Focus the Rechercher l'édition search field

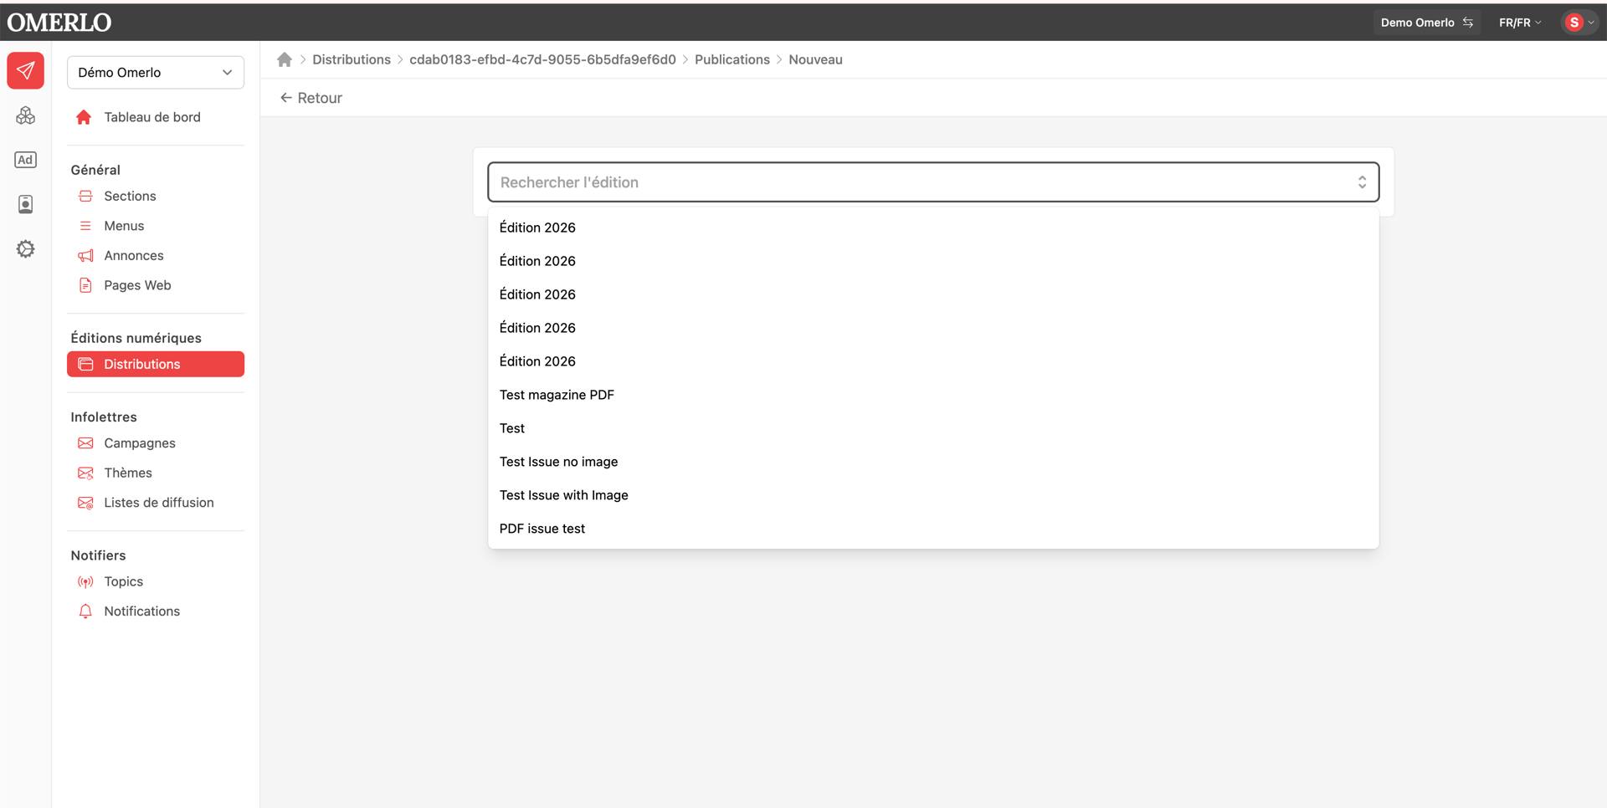pos(921,182)
